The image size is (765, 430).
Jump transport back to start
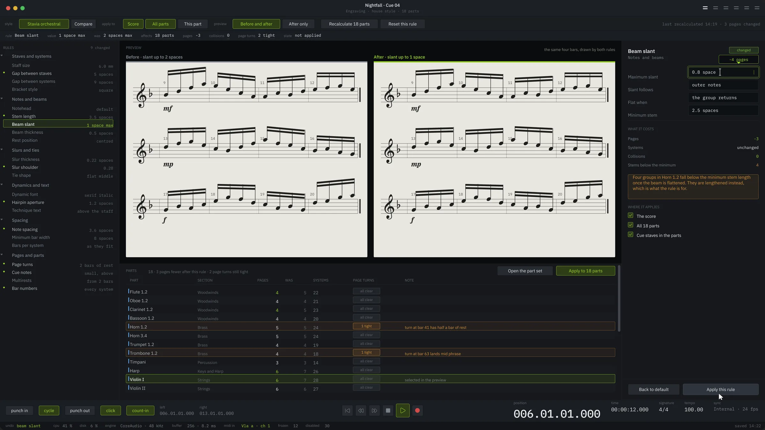pyautogui.click(x=347, y=411)
